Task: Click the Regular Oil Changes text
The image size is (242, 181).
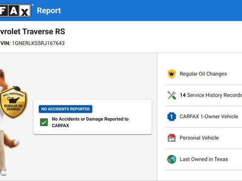Action: coord(203,74)
